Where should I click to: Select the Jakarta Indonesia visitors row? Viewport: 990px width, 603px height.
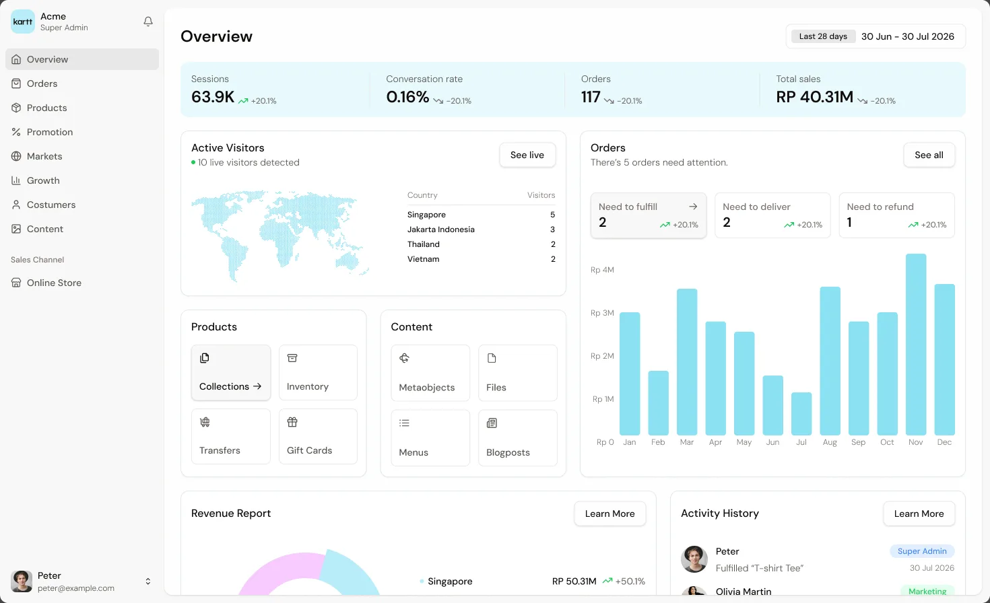[481, 229]
